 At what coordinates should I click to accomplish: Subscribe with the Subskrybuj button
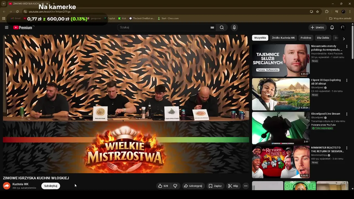pos(51,186)
